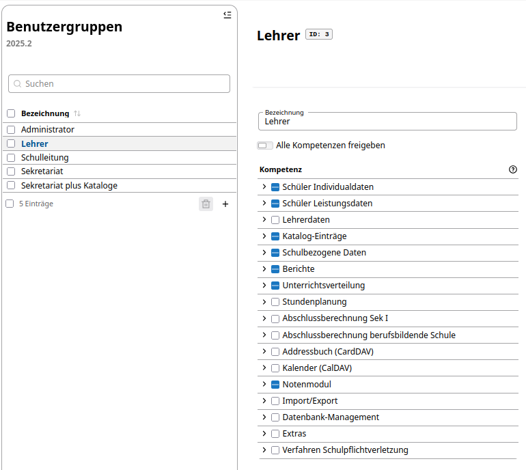Check the Lehrerdaten competence checkbox
The height and width of the screenshot is (470, 526).
pyautogui.click(x=275, y=220)
